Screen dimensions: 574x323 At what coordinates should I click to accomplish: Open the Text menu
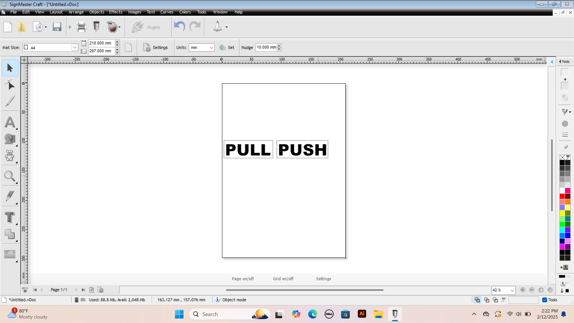click(x=151, y=12)
